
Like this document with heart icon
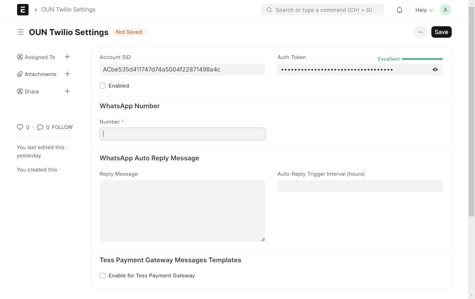pyautogui.click(x=20, y=127)
